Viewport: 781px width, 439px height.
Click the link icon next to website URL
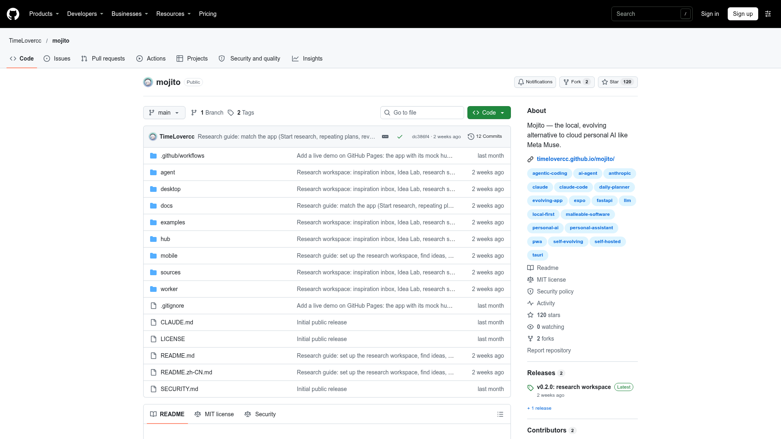point(530,159)
